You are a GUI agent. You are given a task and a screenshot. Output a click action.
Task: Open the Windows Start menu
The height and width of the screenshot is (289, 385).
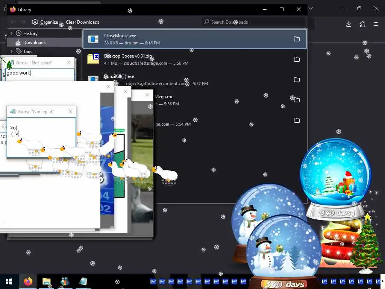(9, 281)
